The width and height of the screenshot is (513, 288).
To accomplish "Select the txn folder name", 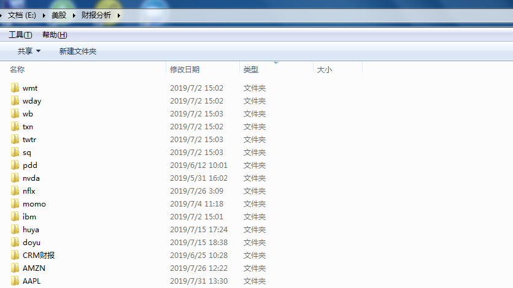I will click(x=28, y=127).
